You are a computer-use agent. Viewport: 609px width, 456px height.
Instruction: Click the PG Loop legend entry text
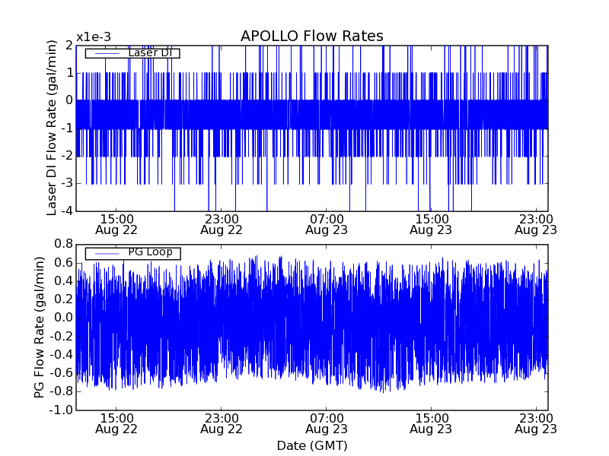(150, 252)
